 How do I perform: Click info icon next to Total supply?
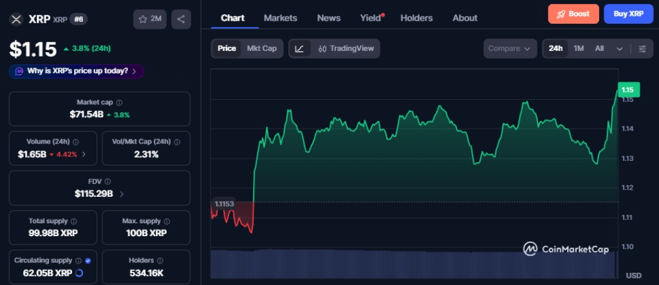[x=74, y=221]
